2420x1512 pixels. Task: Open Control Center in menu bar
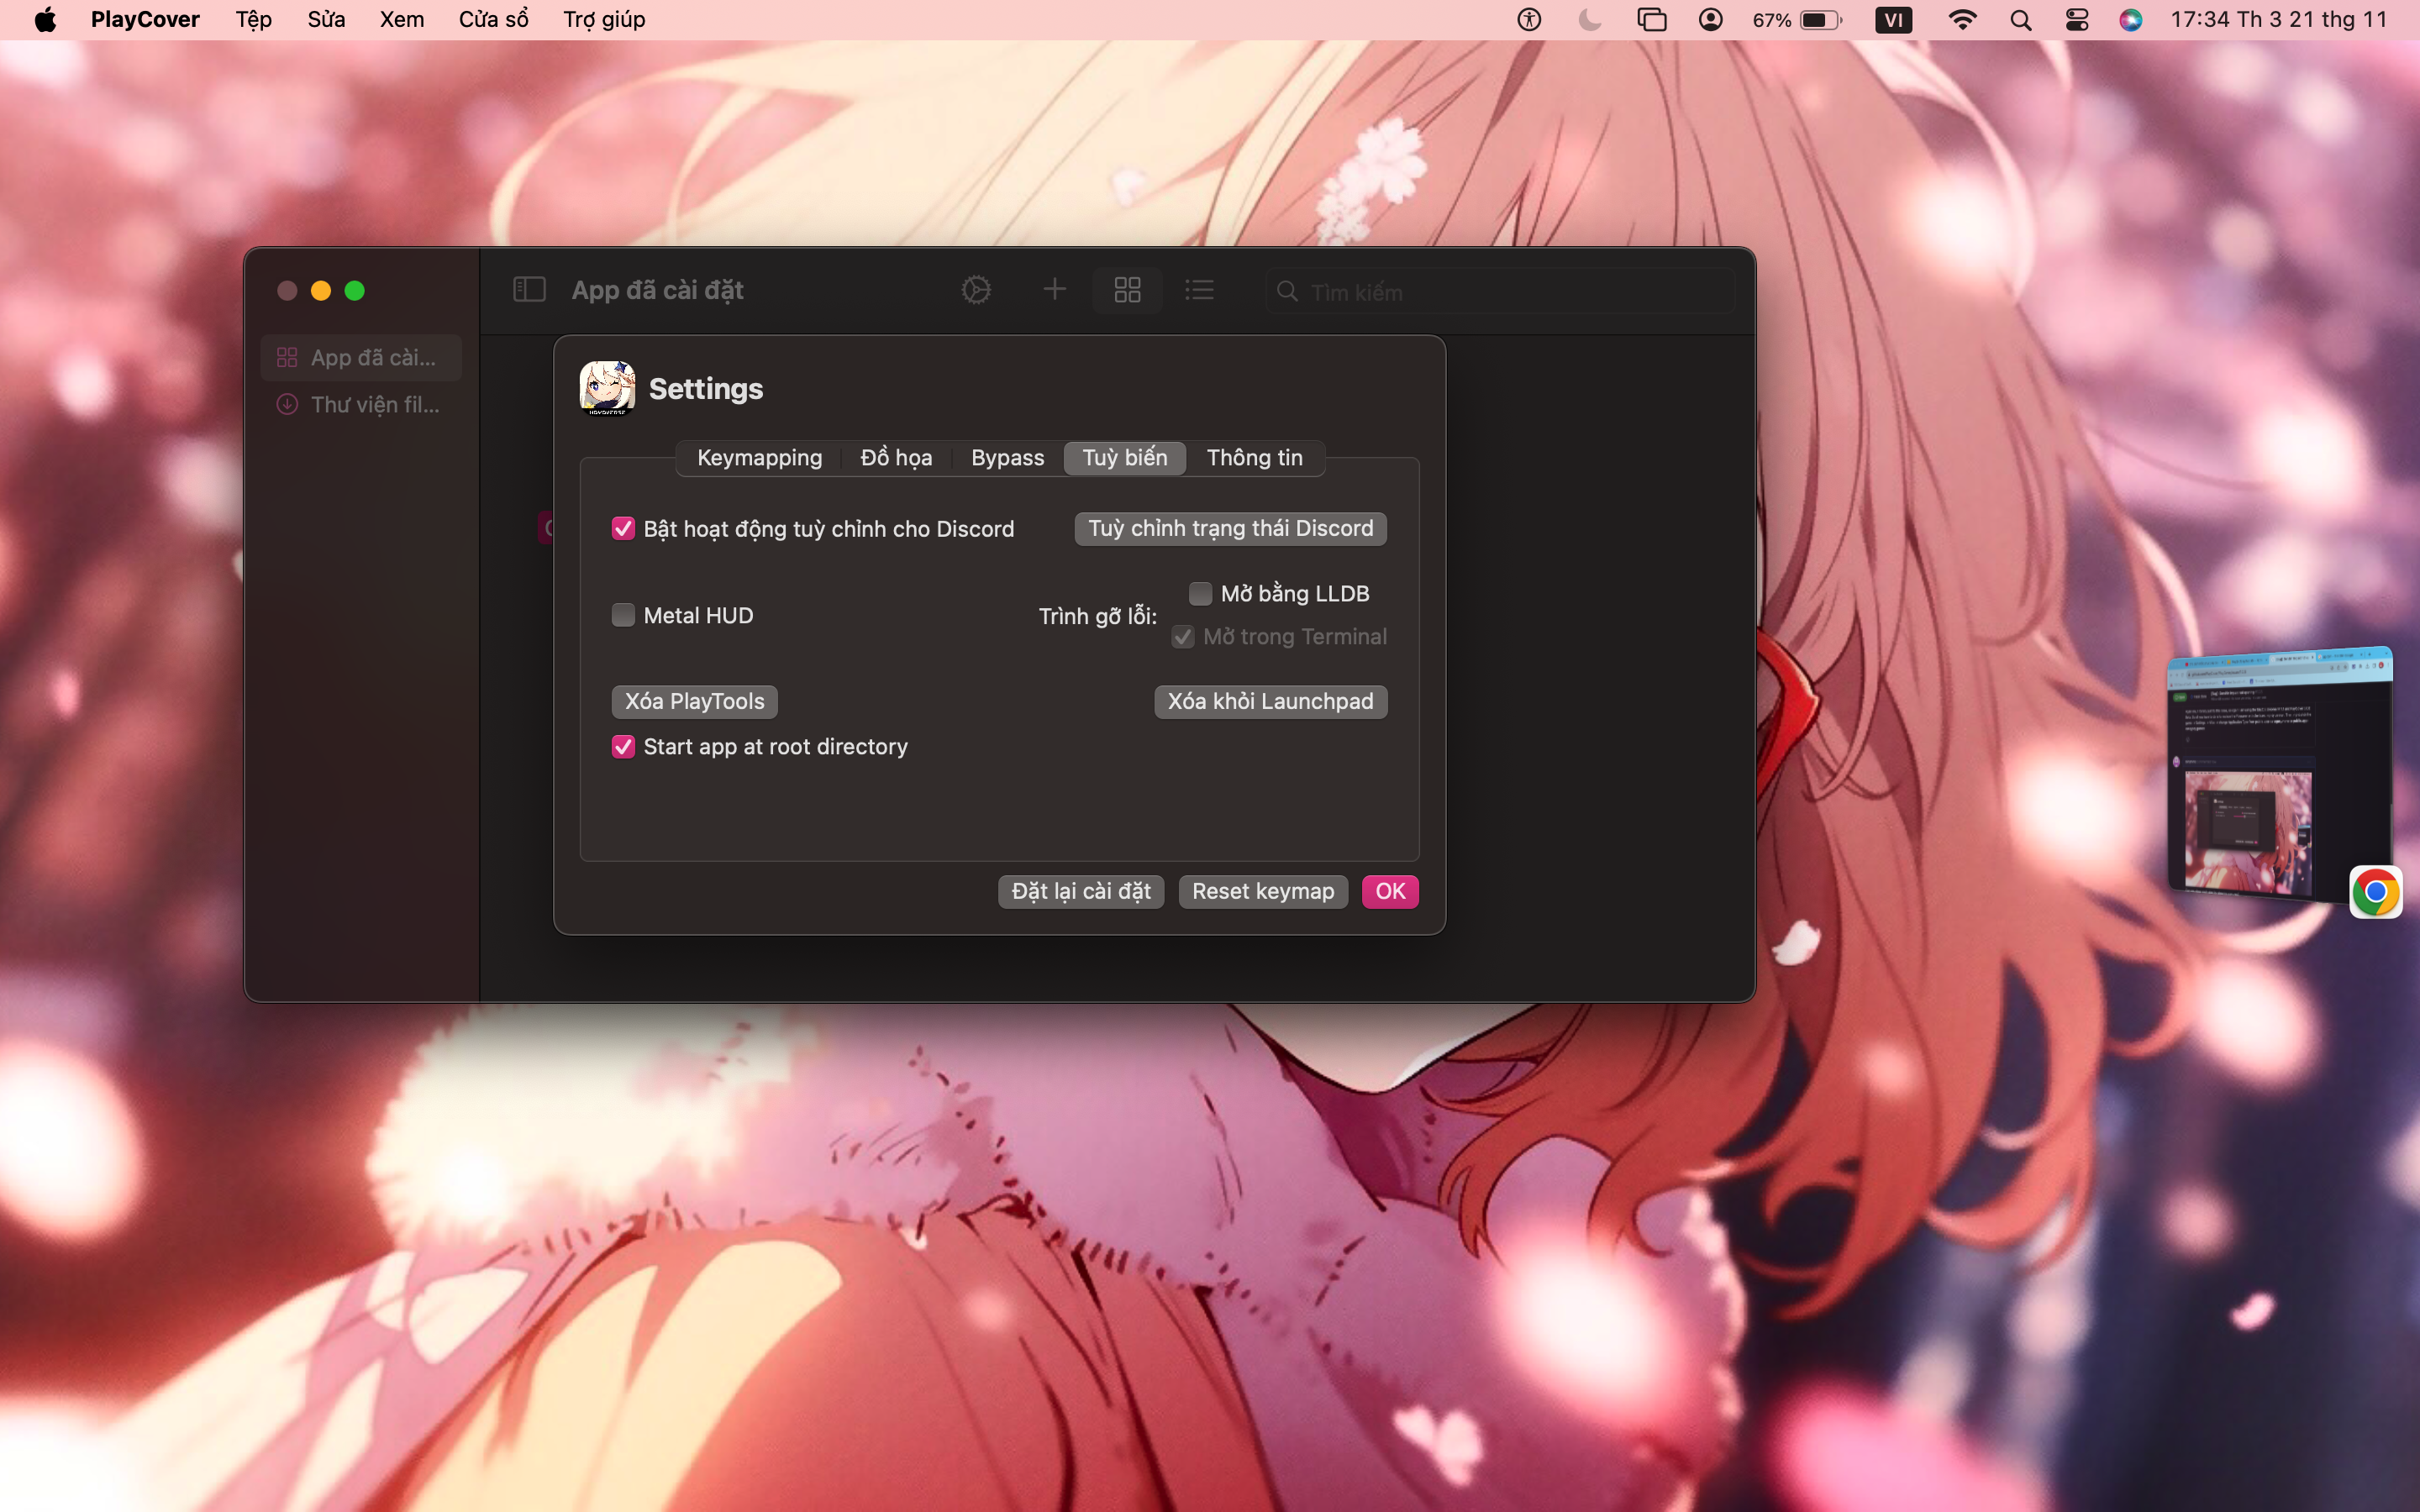[2077, 20]
